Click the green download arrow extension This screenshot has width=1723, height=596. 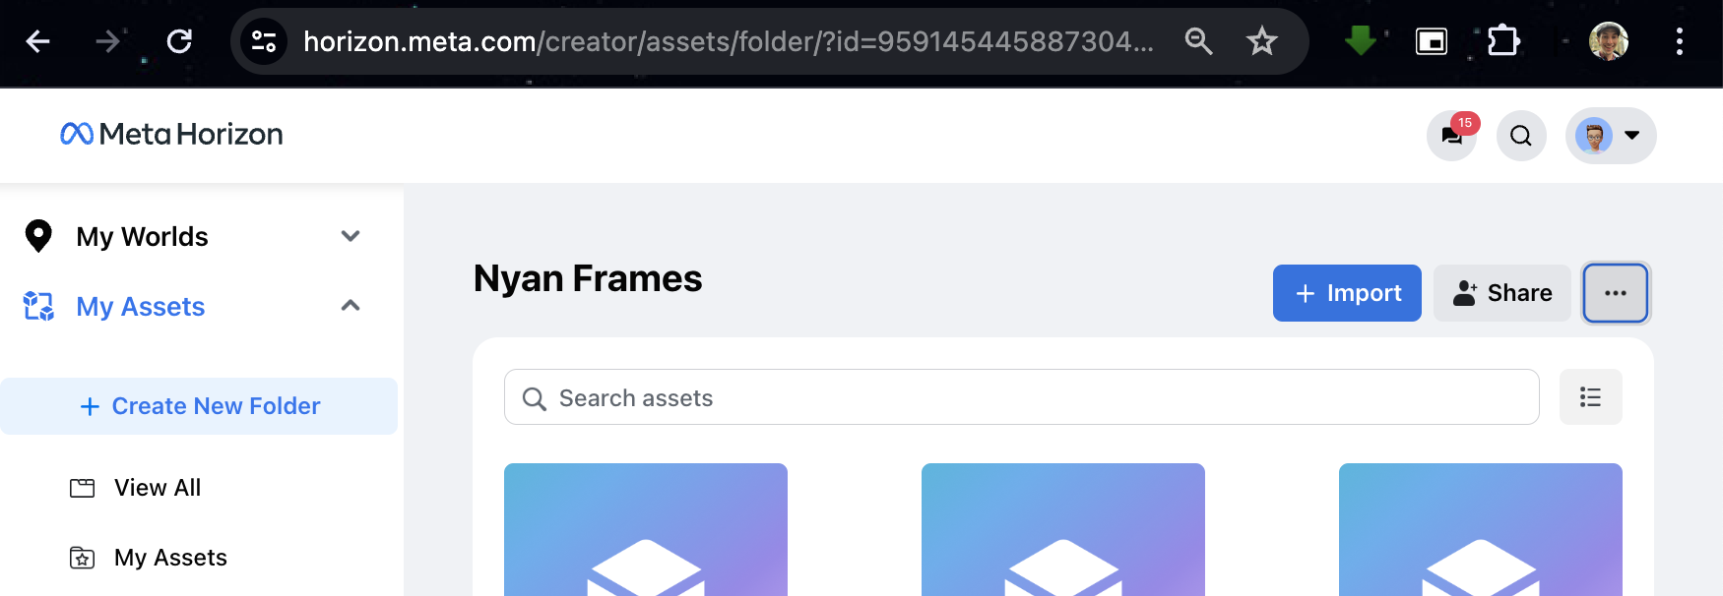[x=1361, y=41]
